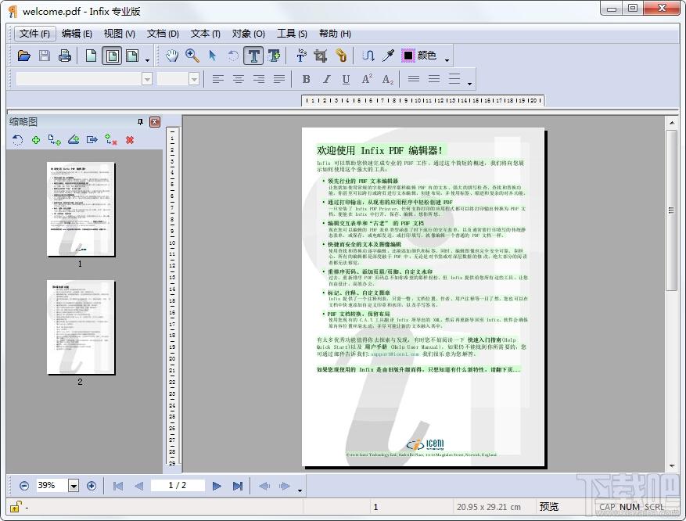Click the Save disk icon
This screenshot has width=686, height=521.
44,56
